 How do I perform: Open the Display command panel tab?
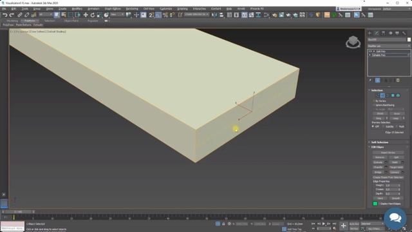[x=397, y=33]
